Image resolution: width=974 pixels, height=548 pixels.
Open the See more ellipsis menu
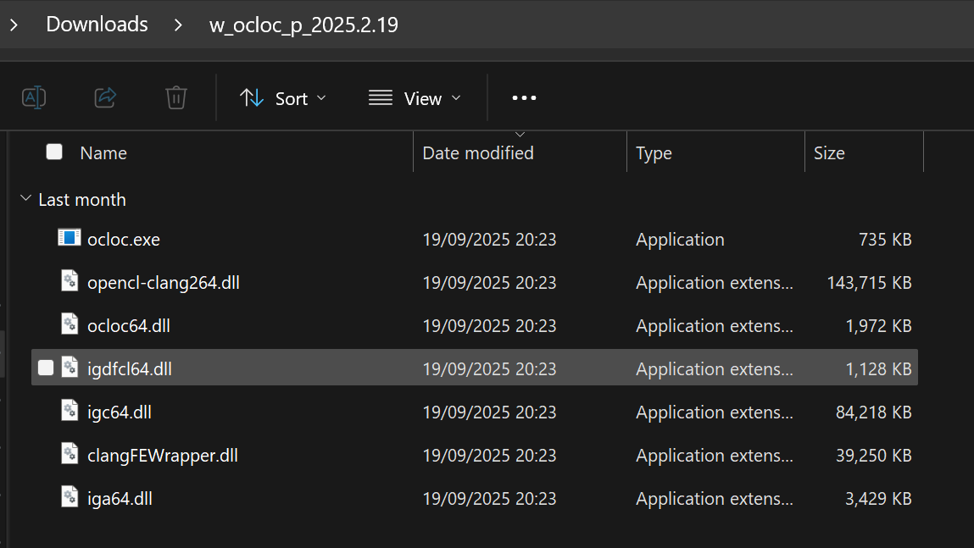pyautogui.click(x=524, y=98)
